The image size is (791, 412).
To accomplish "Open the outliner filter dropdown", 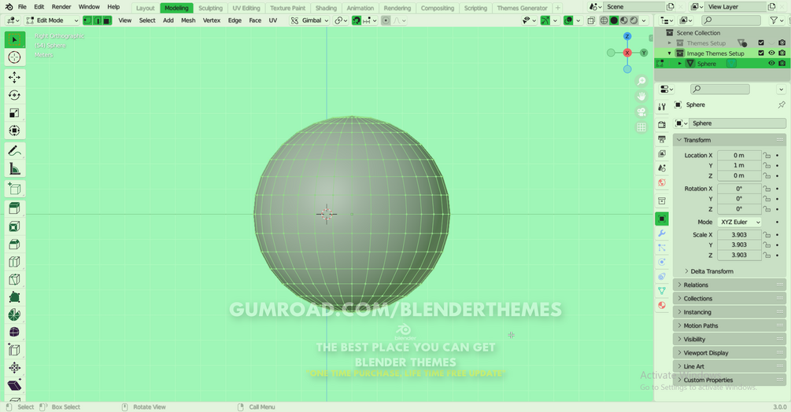I will tap(775, 20).
